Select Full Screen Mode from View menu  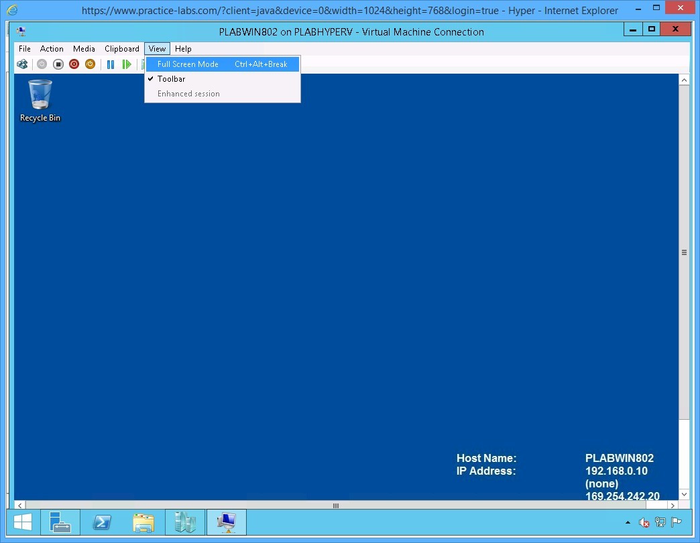pyautogui.click(x=188, y=64)
